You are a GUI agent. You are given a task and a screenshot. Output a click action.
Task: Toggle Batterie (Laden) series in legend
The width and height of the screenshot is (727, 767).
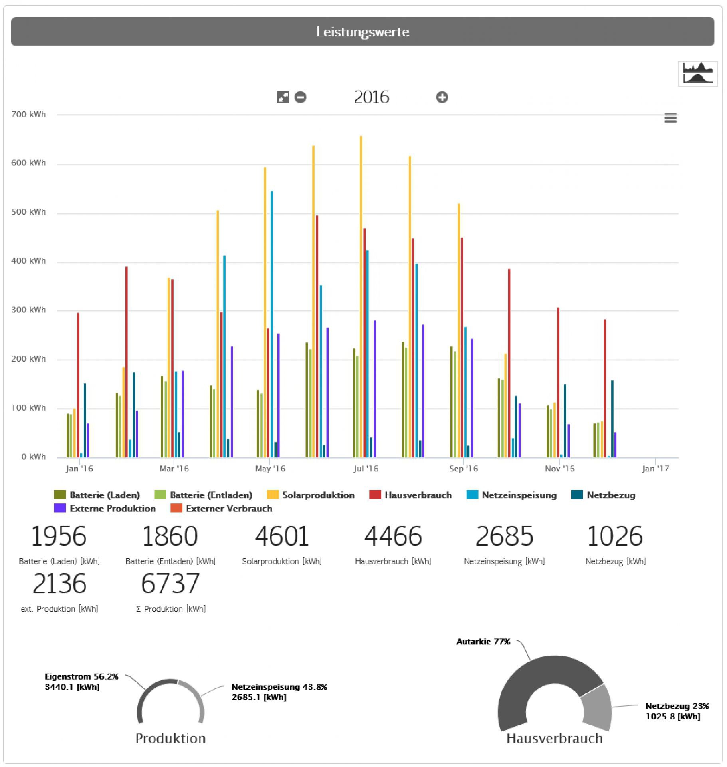click(97, 495)
